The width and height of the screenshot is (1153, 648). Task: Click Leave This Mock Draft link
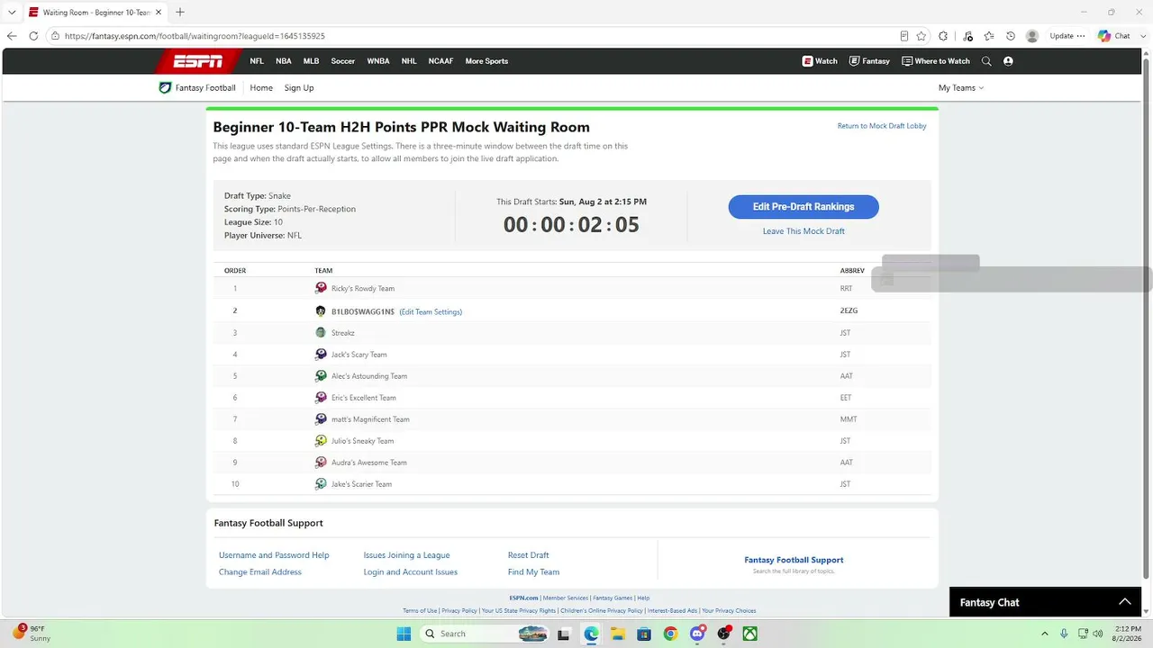[x=803, y=231]
